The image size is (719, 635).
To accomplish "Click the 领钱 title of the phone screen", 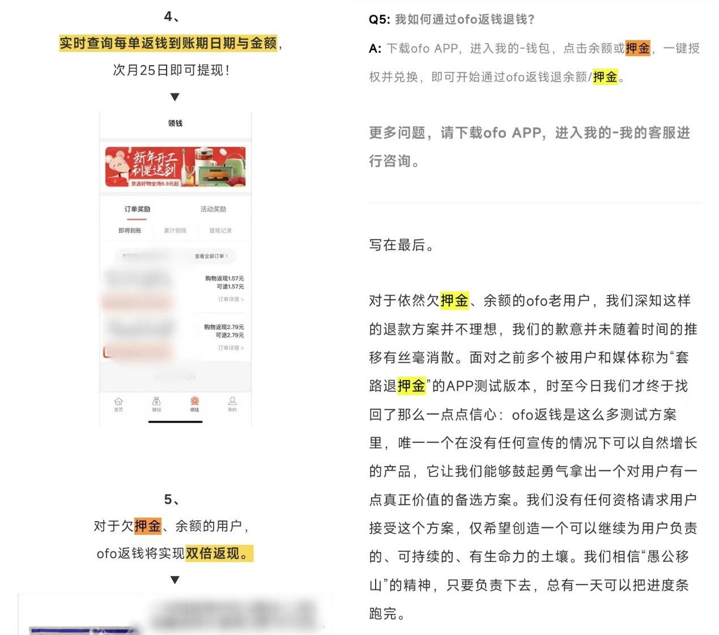I will [x=175, y=123].
